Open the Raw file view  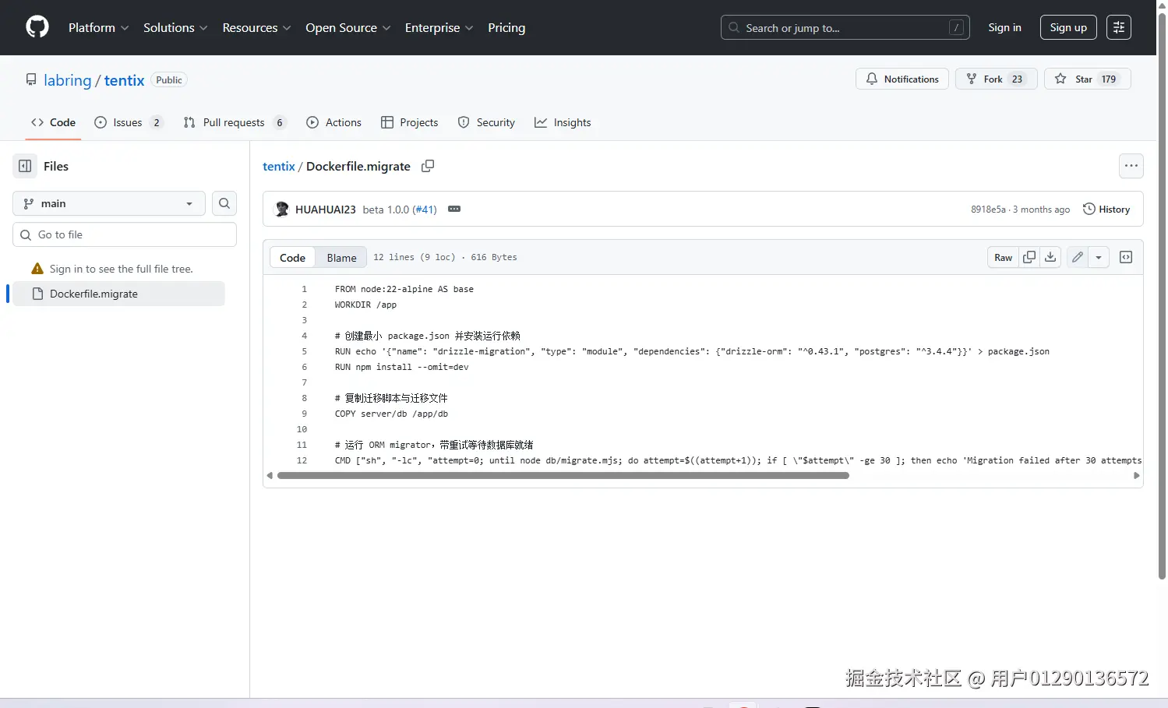pos(1003,257)
